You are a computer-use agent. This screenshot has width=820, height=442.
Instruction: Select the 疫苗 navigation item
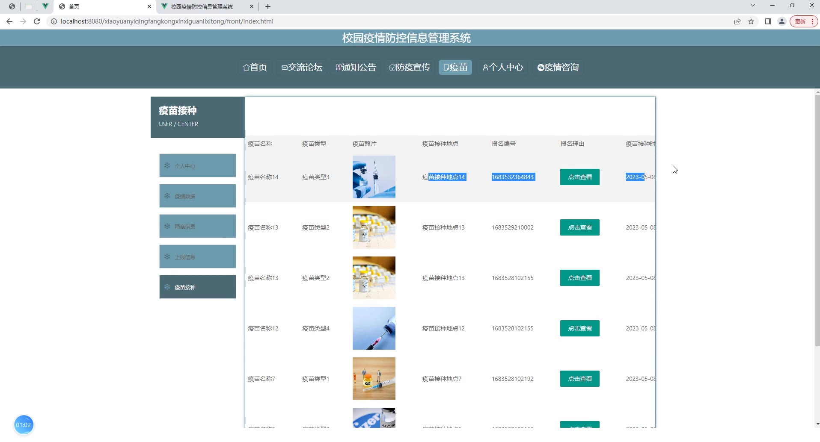click(x=455, y=67)
